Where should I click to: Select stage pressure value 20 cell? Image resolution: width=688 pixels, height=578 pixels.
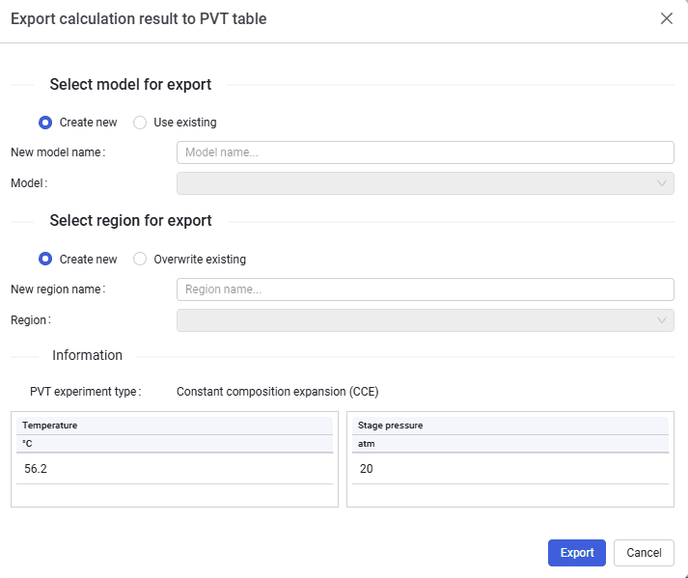(510, 469)
